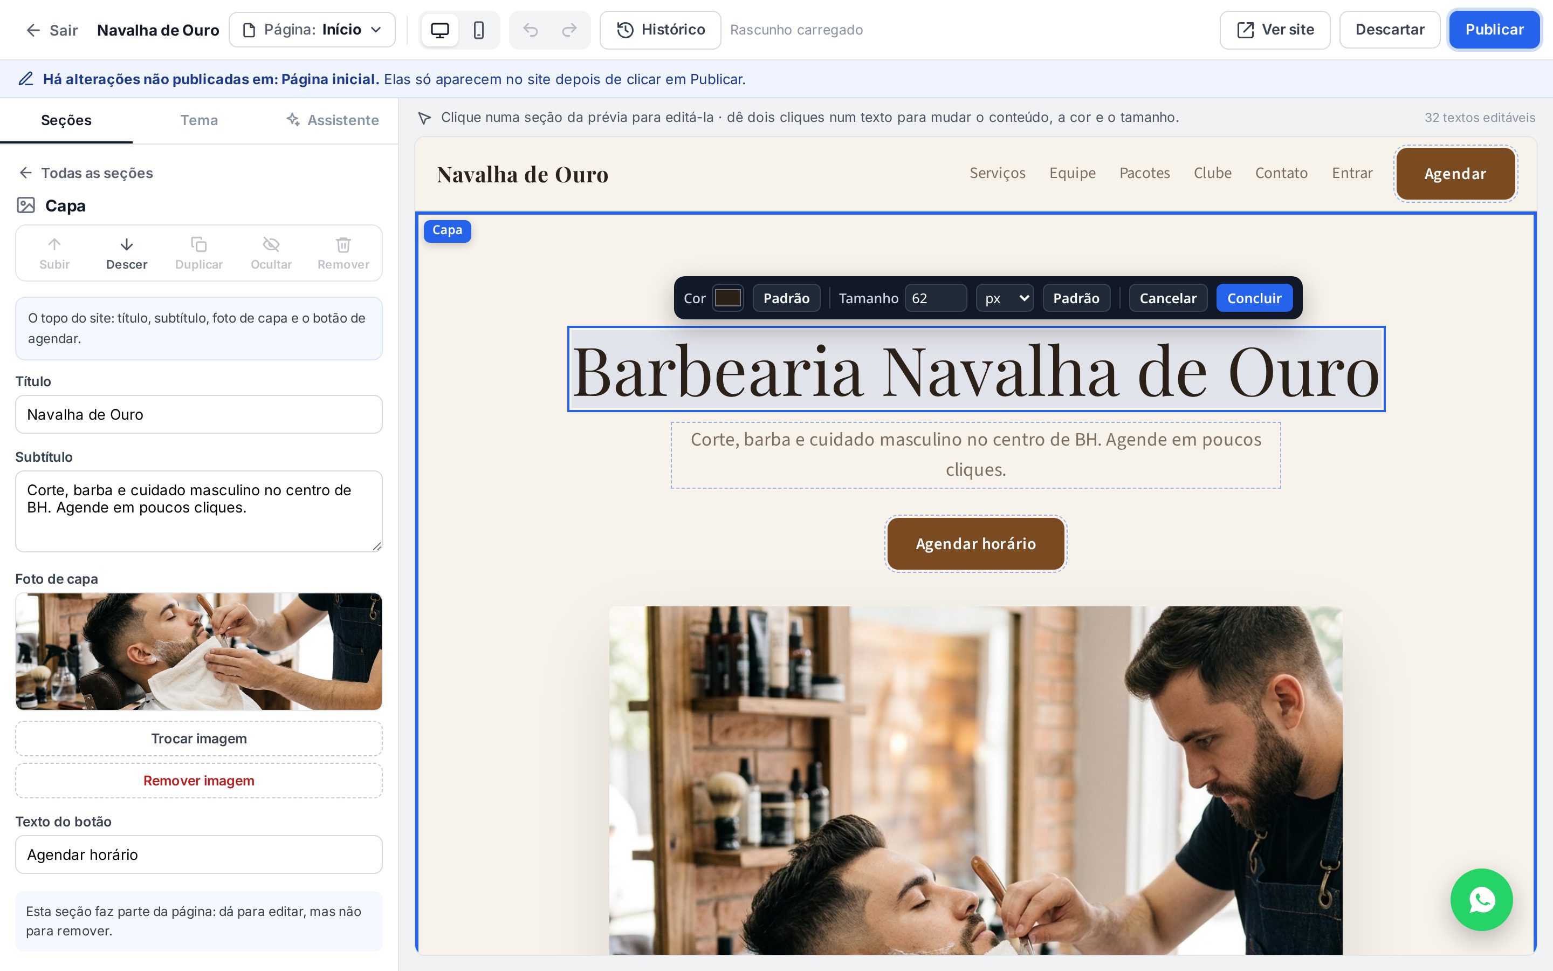Click the Serviços nav link
Image resolution: width=1553 pixels, height=971 pixels.
[997, 173]
